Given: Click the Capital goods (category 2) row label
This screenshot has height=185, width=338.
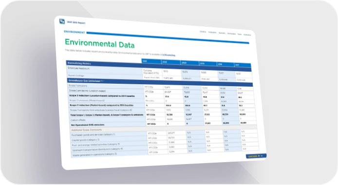Looking at the screenshot, I should [x=85, y=140].
